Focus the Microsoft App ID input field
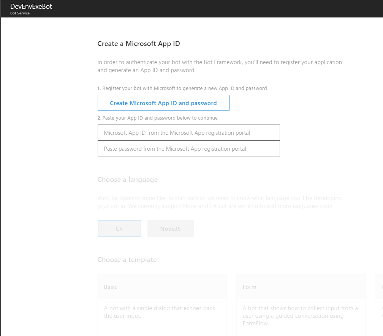 tap(189, 133)
